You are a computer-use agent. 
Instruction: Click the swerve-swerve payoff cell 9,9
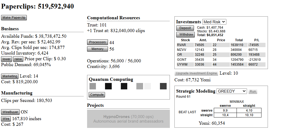click(x=225, y=110)
